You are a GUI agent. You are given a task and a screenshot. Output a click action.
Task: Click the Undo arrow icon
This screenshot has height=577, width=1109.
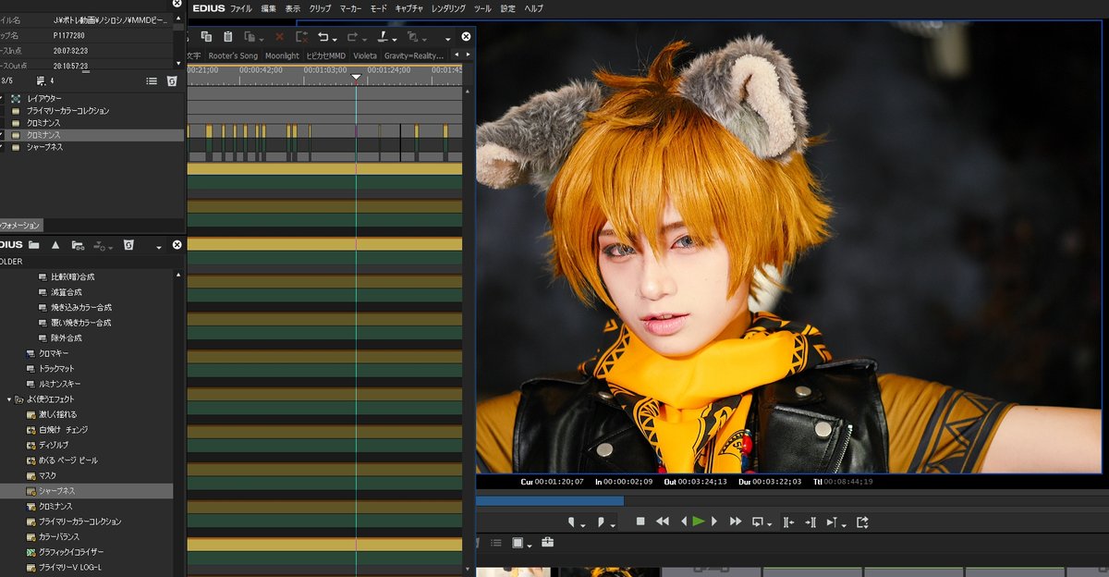323,36
